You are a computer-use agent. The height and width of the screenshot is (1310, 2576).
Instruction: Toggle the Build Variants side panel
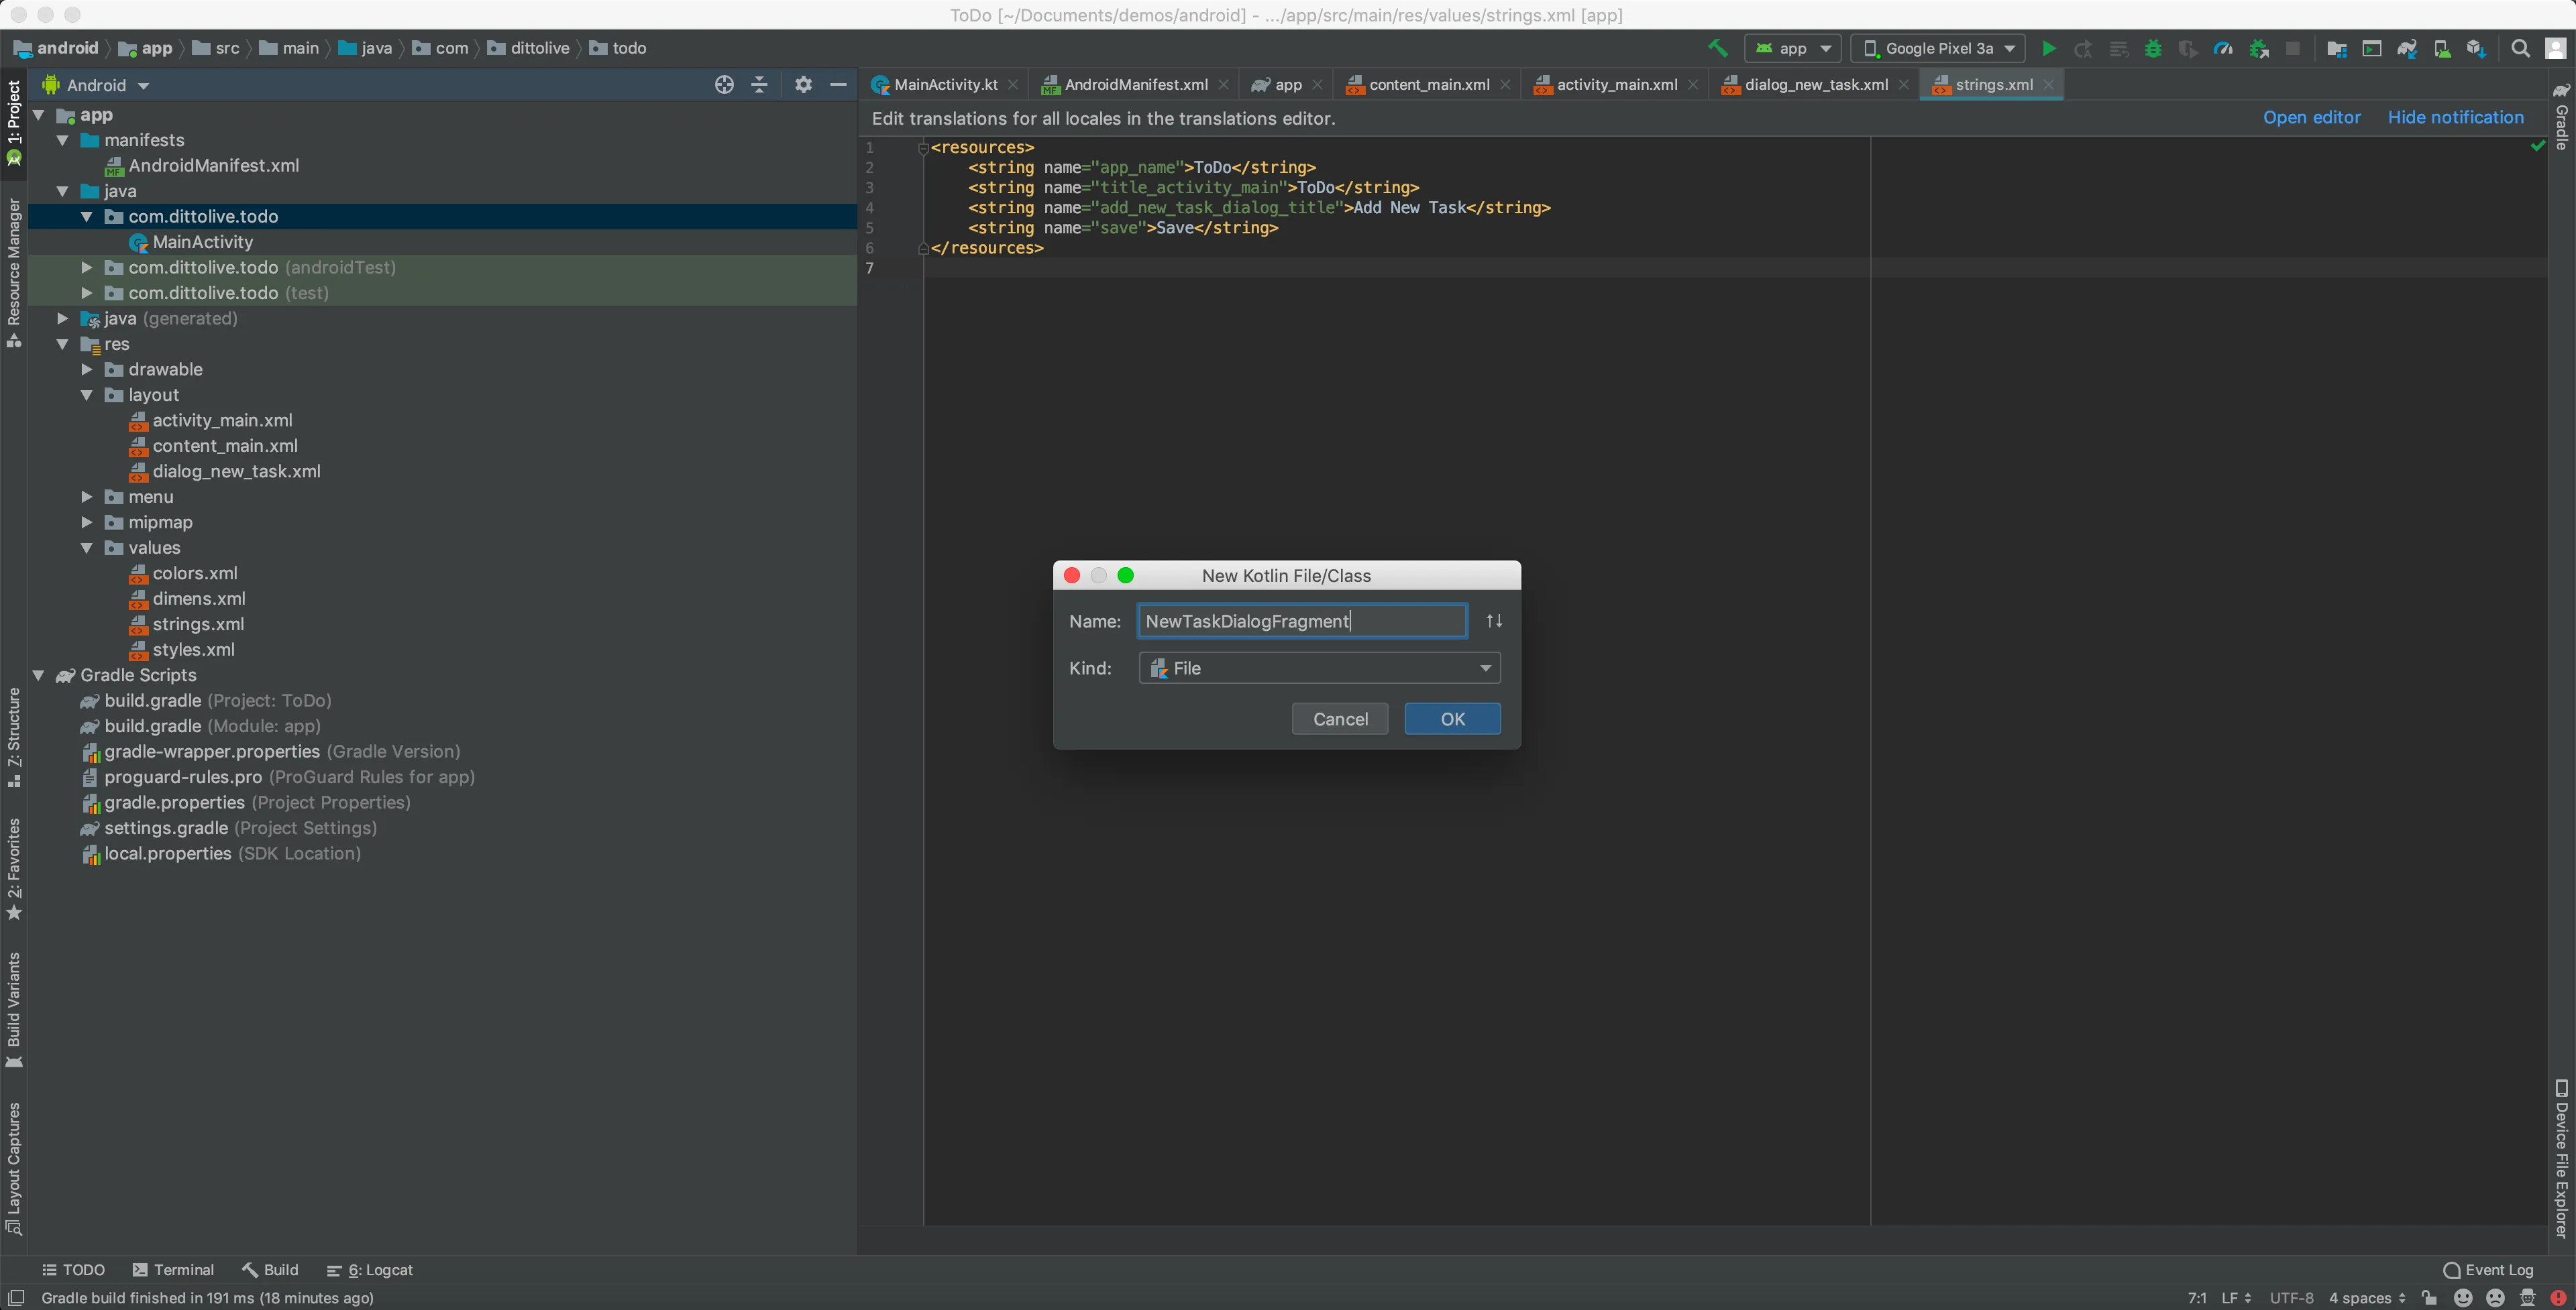14,1009
